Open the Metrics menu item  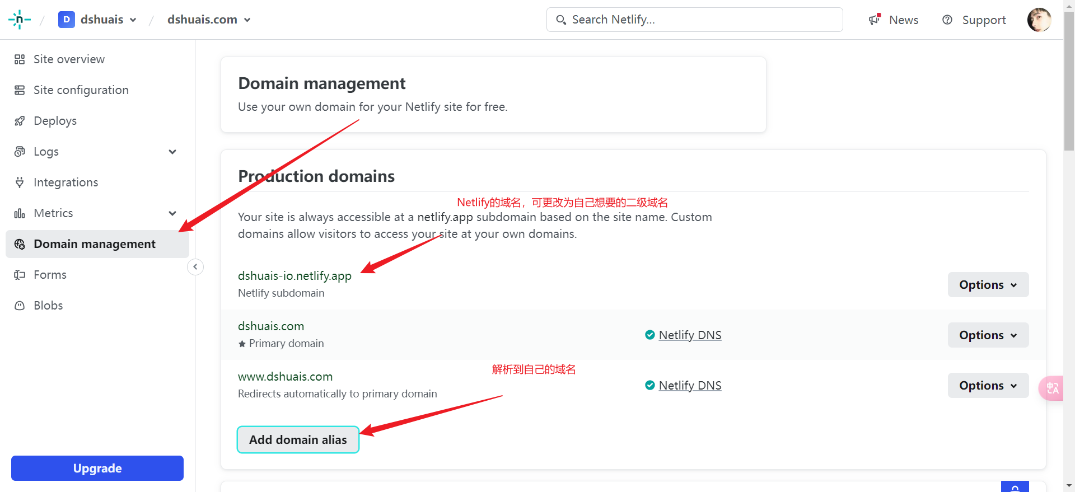[x=53, y=213]
